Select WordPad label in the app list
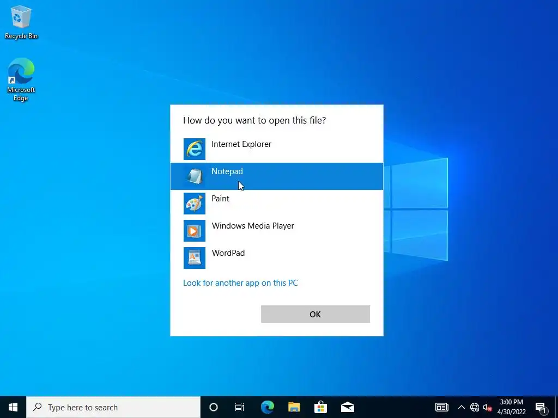This screenshot has height=418, width=558. point(228,253)
